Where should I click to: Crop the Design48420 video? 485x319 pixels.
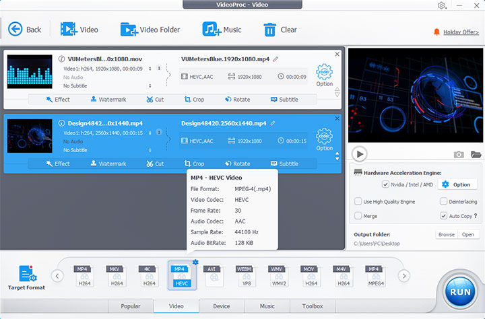194,164
